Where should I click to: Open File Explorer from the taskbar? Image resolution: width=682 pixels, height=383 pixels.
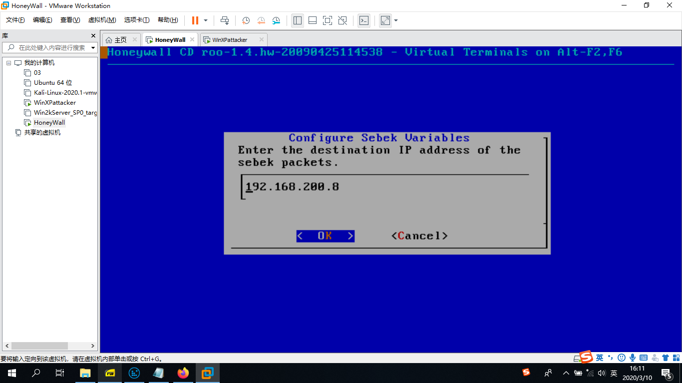tap(85, 373)
